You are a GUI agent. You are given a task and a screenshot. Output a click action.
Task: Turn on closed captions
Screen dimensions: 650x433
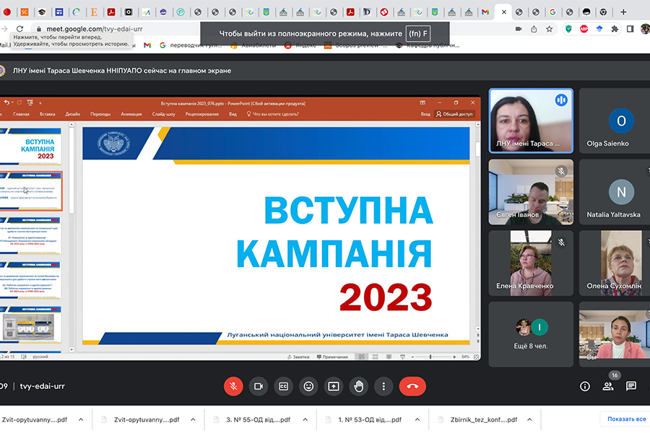pyautogui.click(x=284, y=386)
